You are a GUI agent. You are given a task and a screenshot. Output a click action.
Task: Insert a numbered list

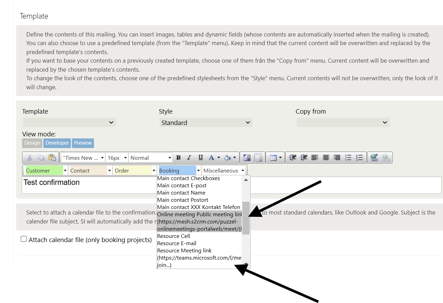(359, 158)
